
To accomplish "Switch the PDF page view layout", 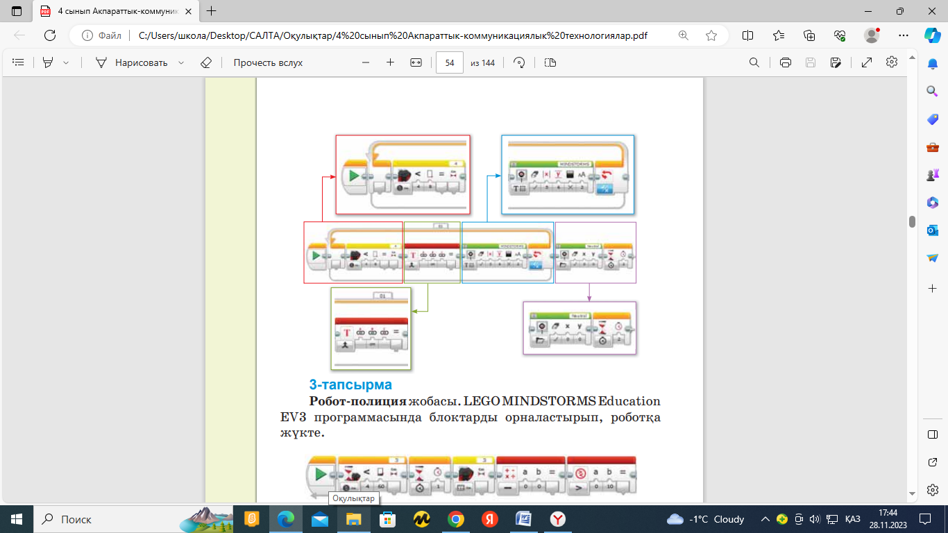I will pyautogui.click(x=550, y=62).
